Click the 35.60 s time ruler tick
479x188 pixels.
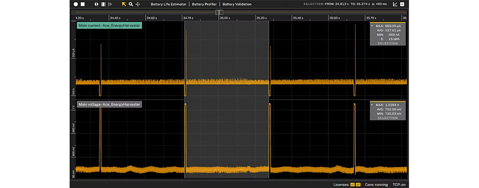335,18
